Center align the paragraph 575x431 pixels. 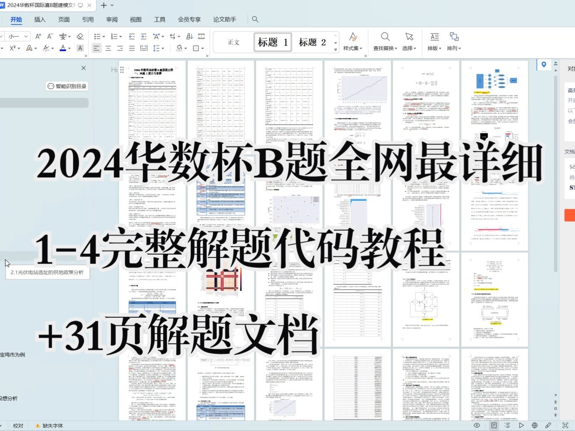[108, 48]
